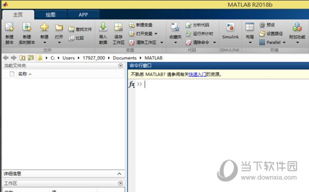Expand the Open (打开) dropdown arrow

(59, 42)
